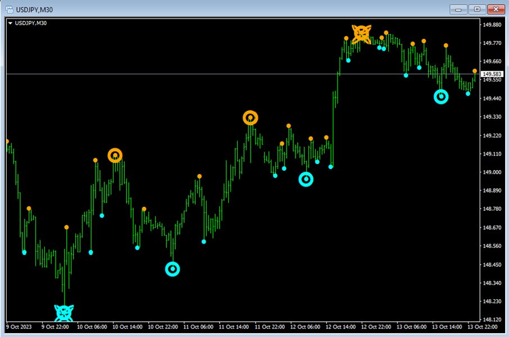Click the 9 Oct 22:00 time label
This screenshot has width=509, height=337.
point(55,327)
